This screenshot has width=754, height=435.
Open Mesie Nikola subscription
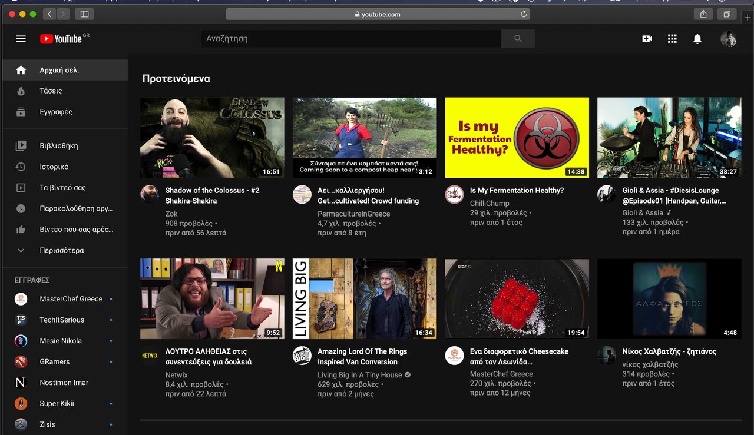65,341
